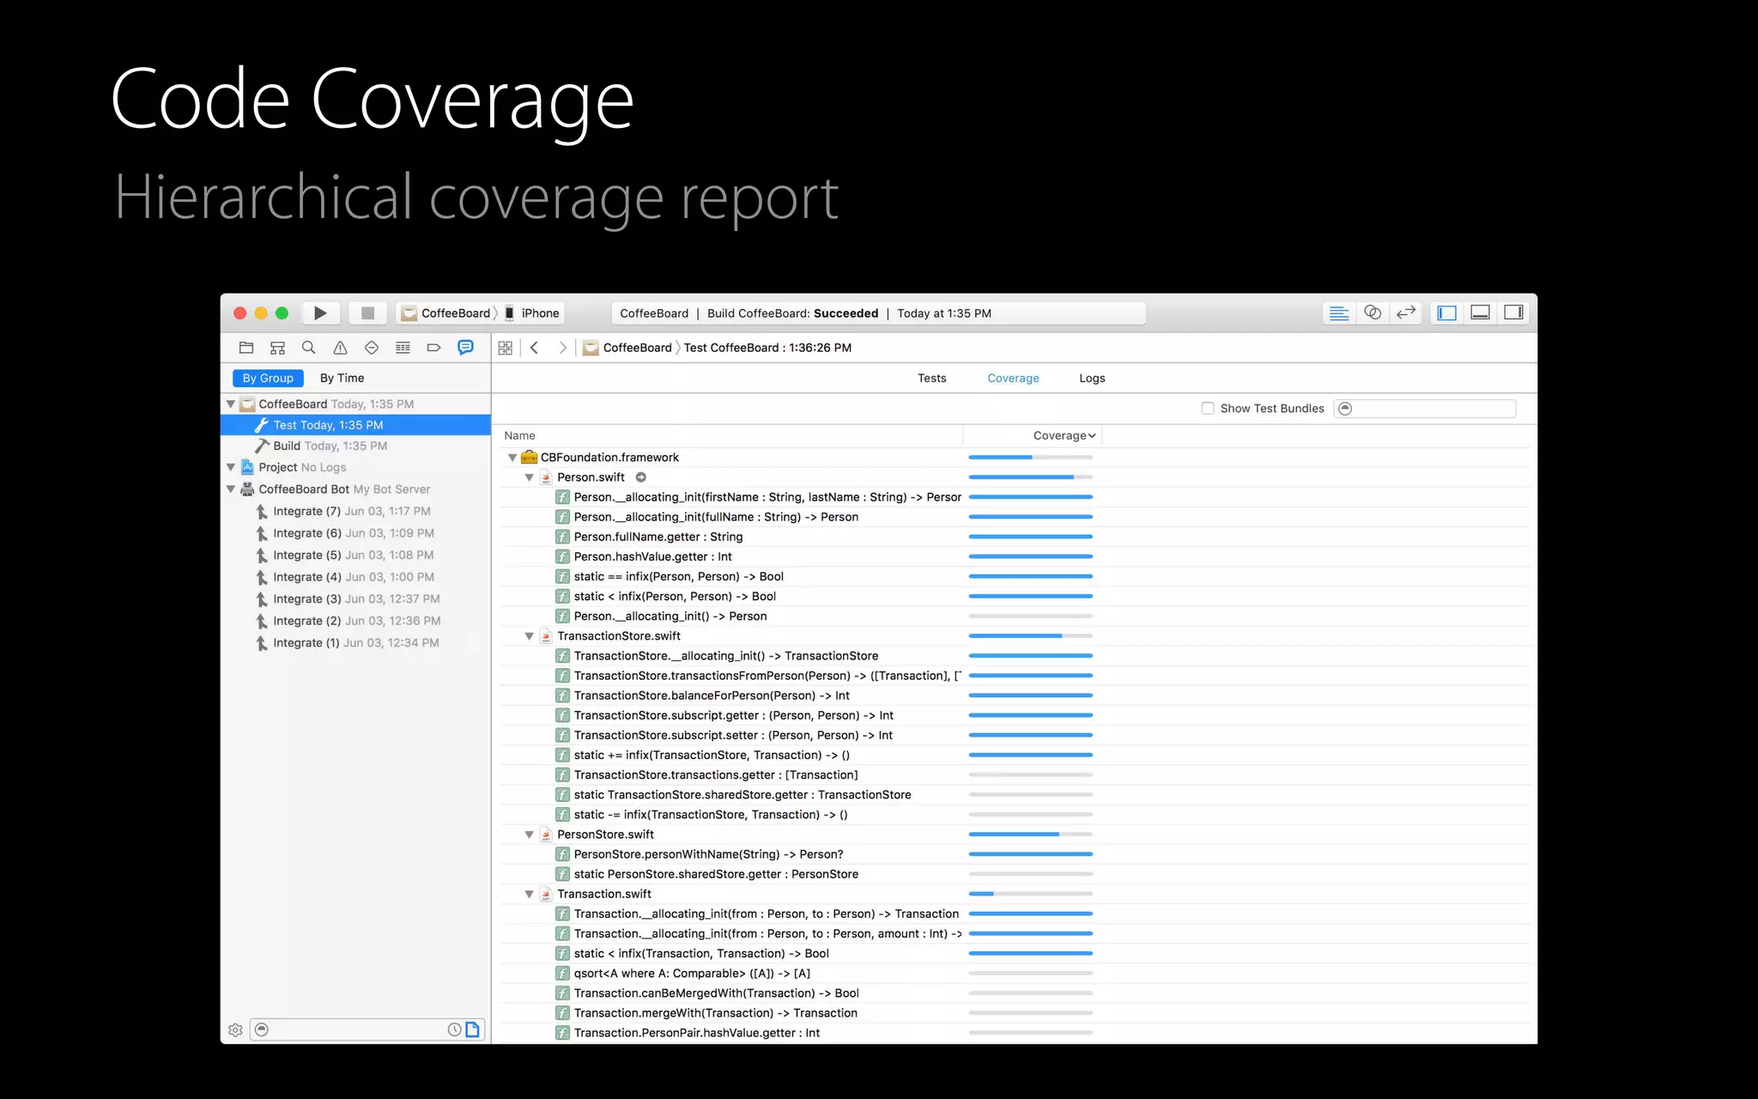Image resolution: width=1758 pixels, height=1099 pixels.
Task: Collapse Transaction.swift disclosure triangle
Action: [x=530, y=894]
